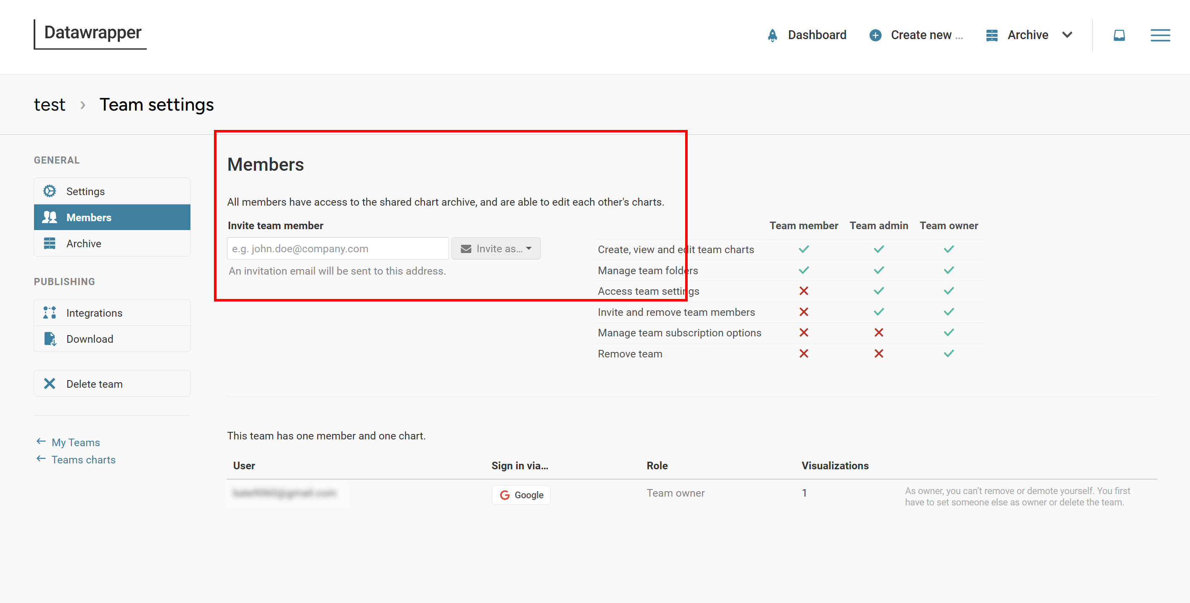
Task: Click the Download file icon in sidebar
Action: pyautogui.click(x=50, y=339)
